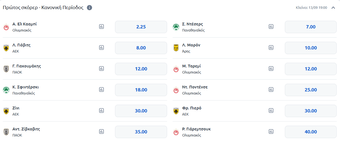Pick 7.00 odds for Ντέσερς

tap(310, 27)
